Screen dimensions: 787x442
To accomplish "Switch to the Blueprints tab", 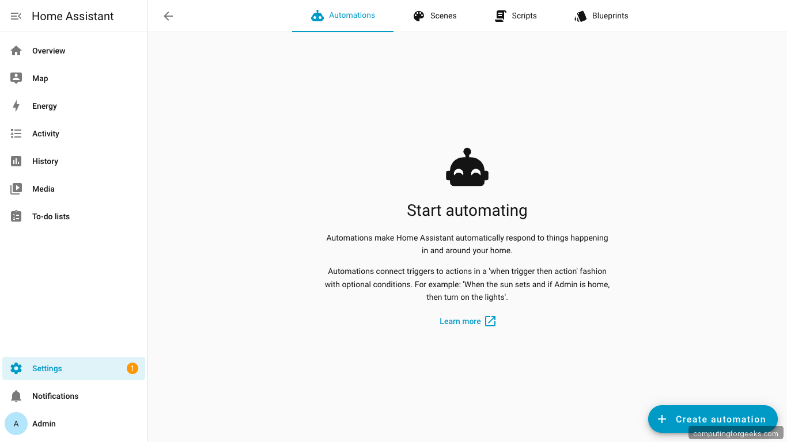I will tap(601, 16).
